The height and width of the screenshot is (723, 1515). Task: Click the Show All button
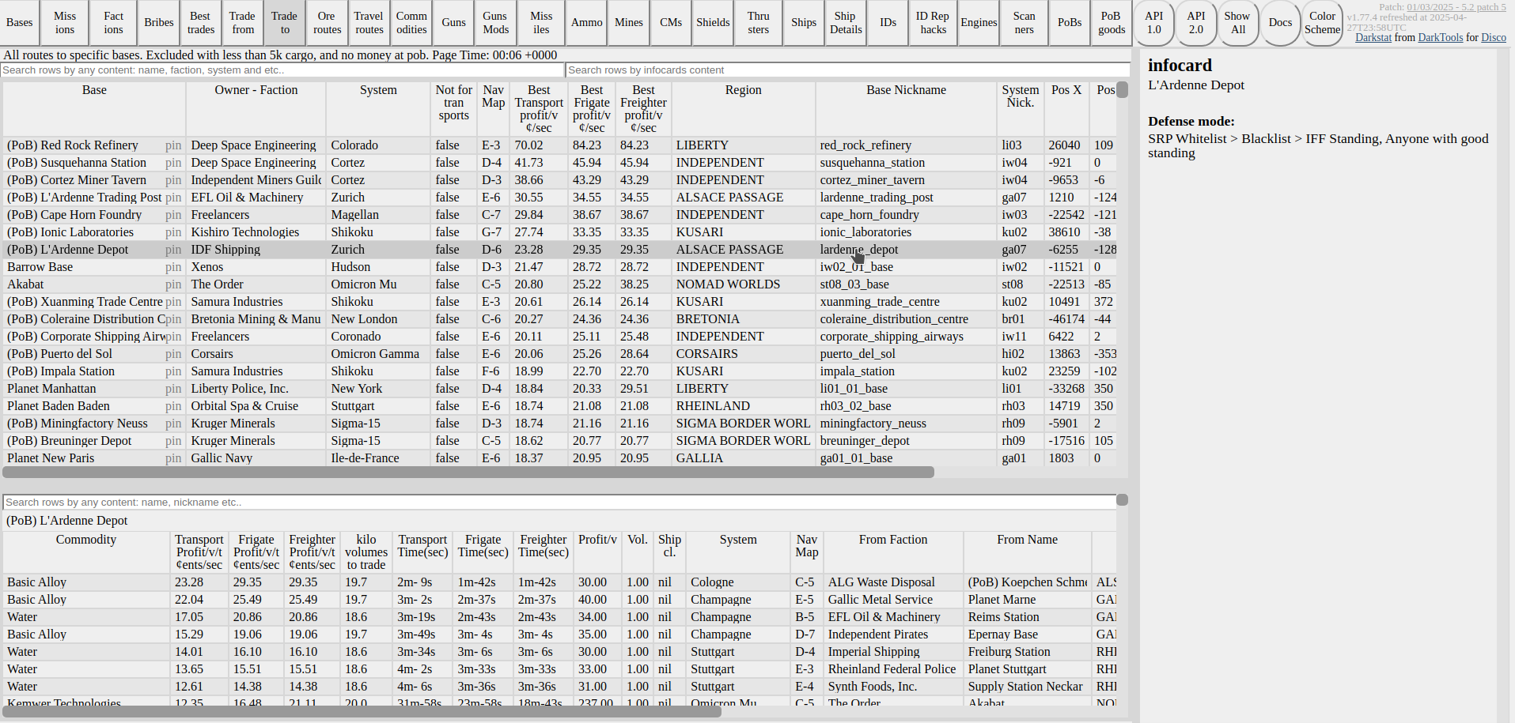point(1238,23)
